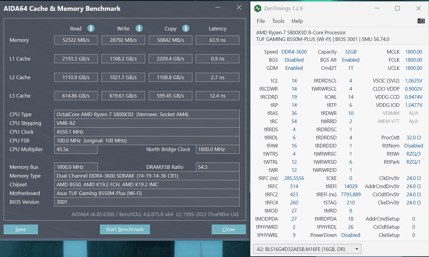Click DRAM:FSB Ratio value 54:3

[x=218, y=167]
